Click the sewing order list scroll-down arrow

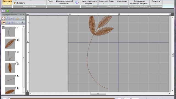pos(24,93)
